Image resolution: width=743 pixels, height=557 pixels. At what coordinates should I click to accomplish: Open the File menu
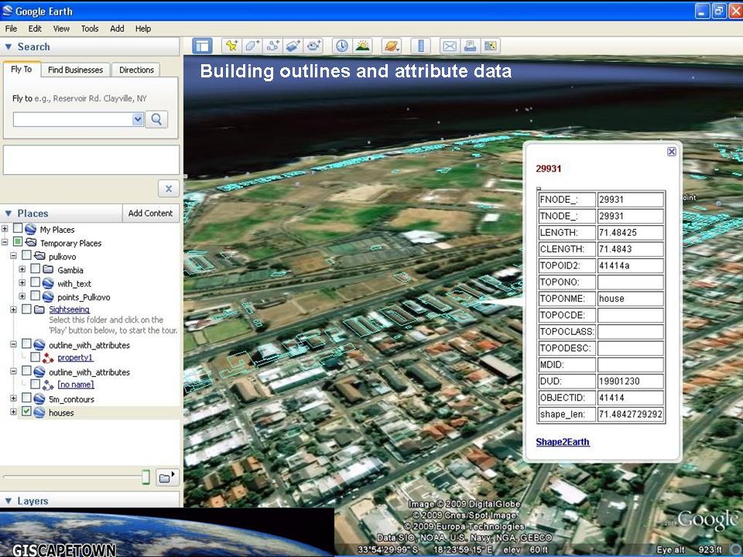[11, 29]
